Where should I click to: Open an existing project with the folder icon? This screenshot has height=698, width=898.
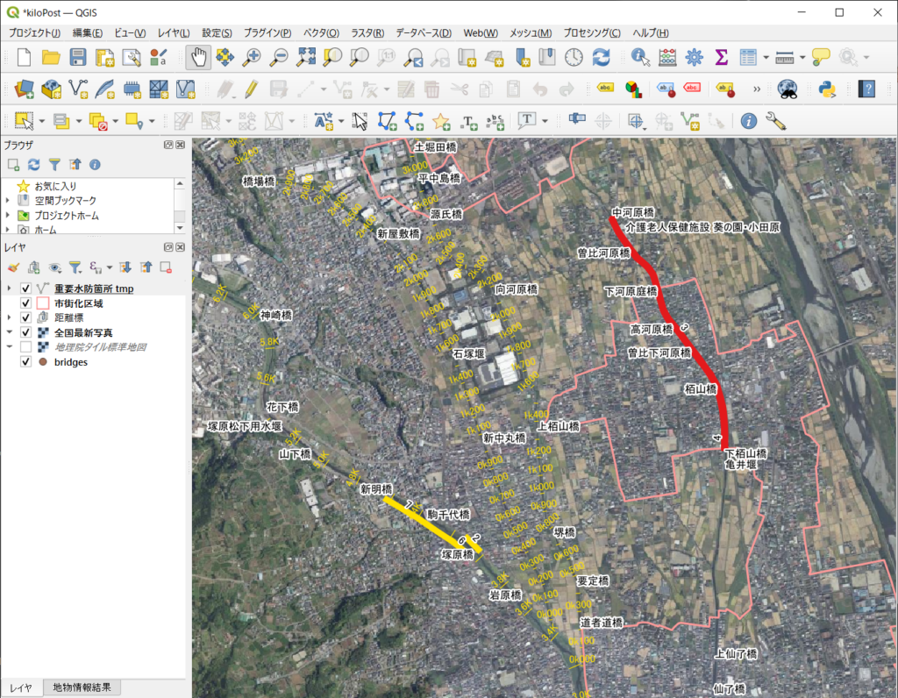(51, 57)
